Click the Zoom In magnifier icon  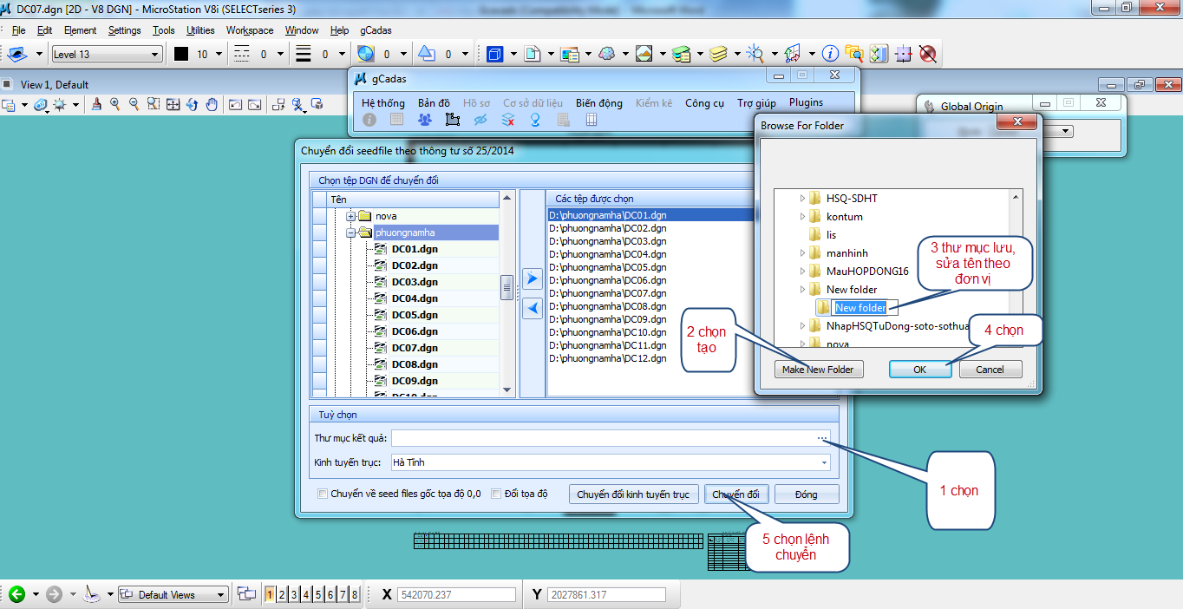(114, 104)
